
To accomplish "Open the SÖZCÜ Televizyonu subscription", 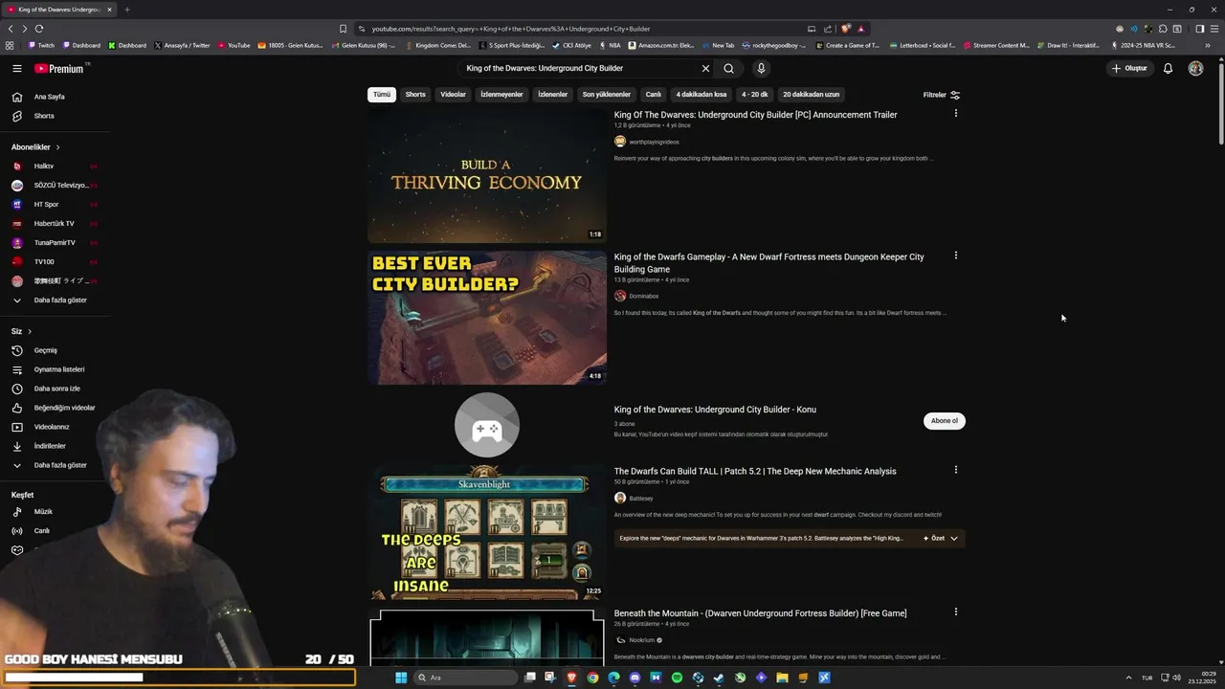I will pos(55,186).
